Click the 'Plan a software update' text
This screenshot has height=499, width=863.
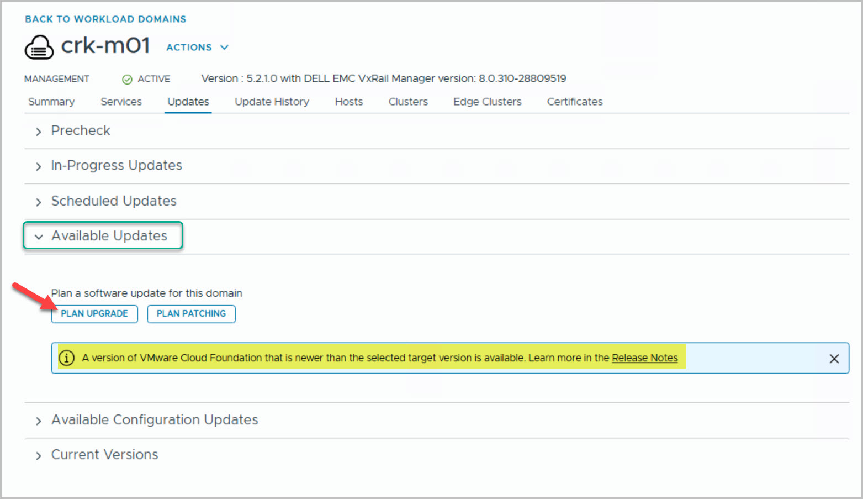pyautogui.click(x=147, y=293)
